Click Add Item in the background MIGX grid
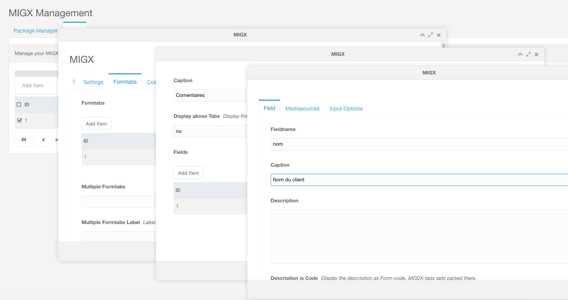568x300 pixels. click(33, 85)
